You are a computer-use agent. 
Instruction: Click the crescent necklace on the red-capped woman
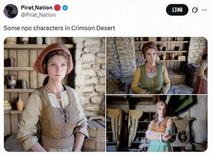click(x=59, y=99)
